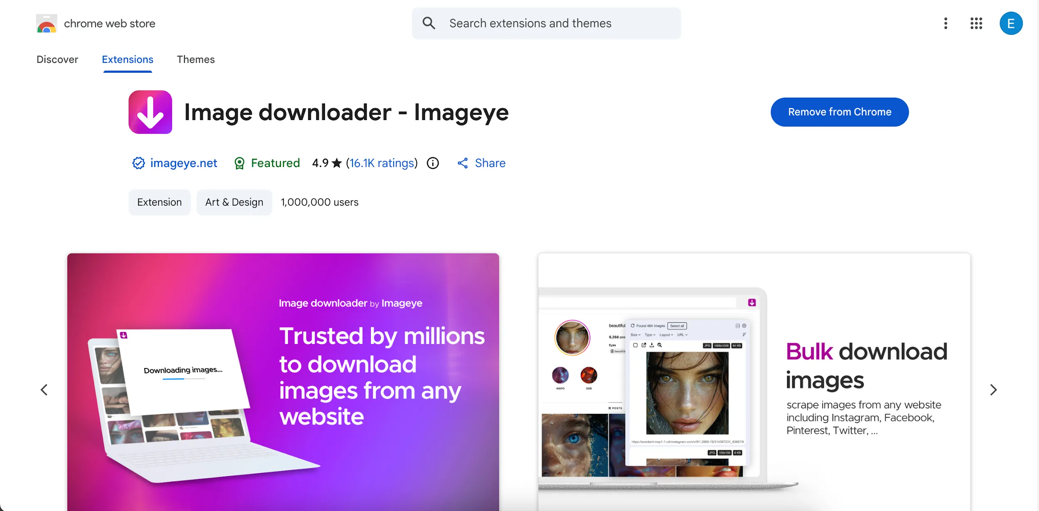1039x511 pixels.
Task: Select the Extensions tab
Action: [x=128, y=59]
